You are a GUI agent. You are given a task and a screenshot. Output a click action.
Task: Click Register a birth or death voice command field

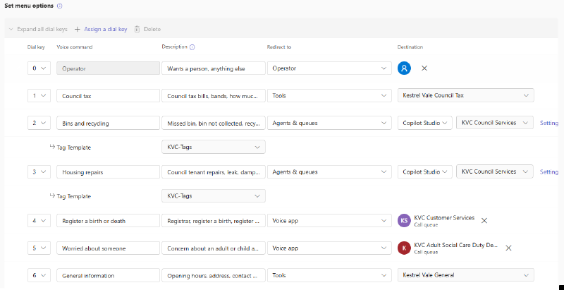[x=109, y=221]
